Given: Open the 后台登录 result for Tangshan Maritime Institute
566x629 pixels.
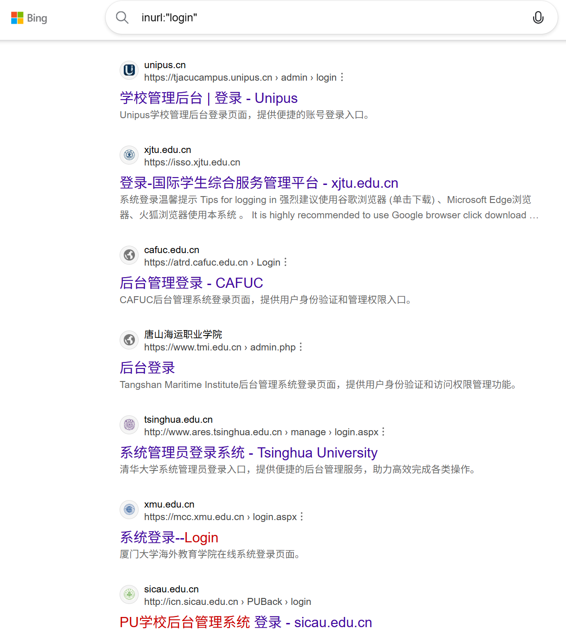Looking at the screenshot, I should coord(146,368).
